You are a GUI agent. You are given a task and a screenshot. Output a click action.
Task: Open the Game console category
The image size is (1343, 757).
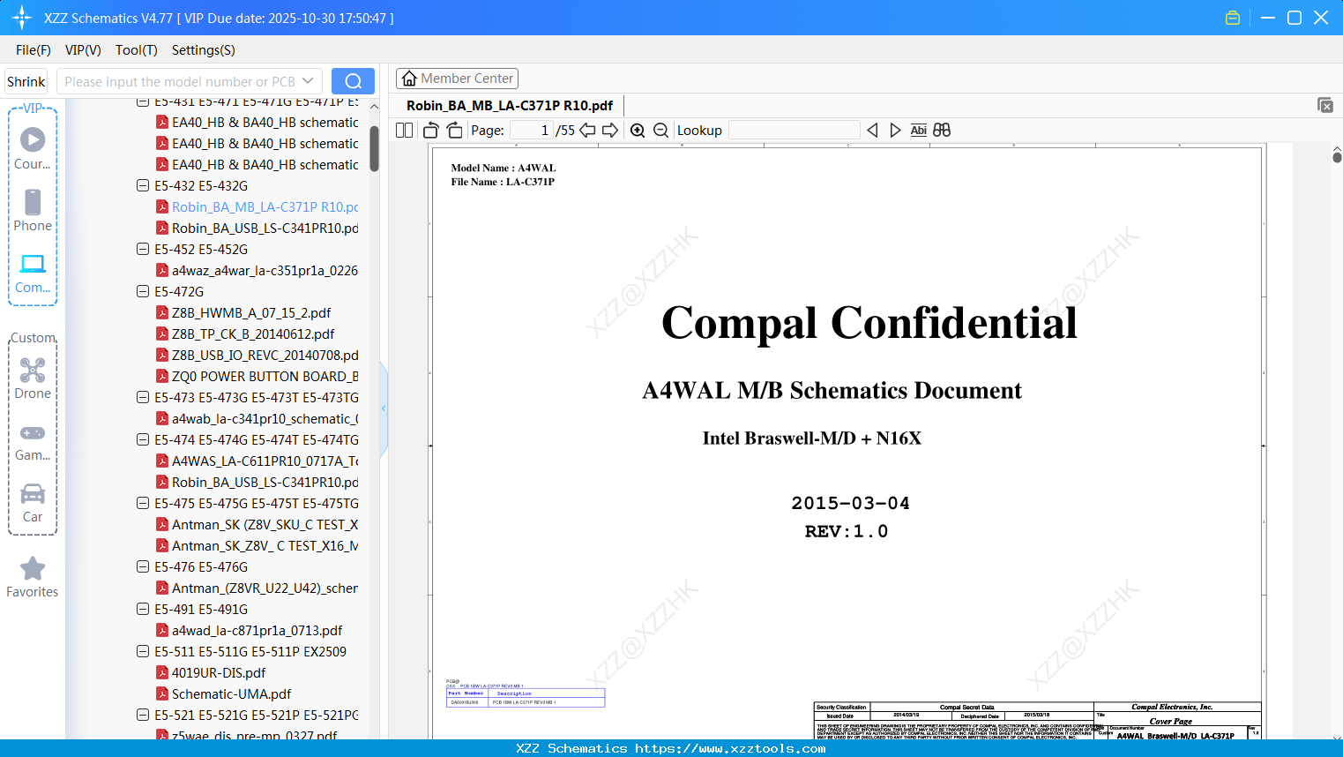point(33,441)
